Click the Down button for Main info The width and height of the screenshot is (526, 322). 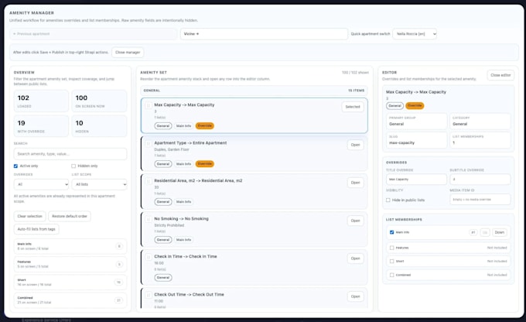[500, 232]
